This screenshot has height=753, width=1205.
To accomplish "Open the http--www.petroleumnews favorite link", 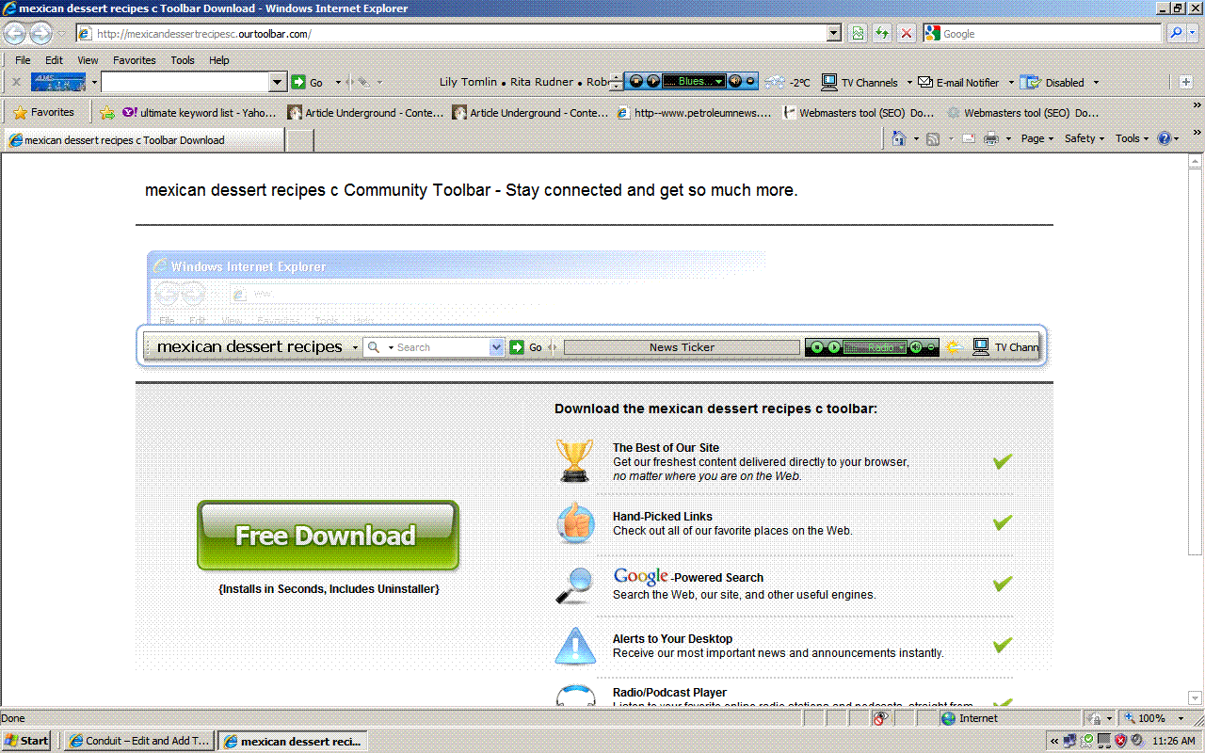I will pyautogui.click(x=695, y=113).
